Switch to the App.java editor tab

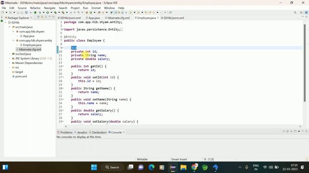[93, 18]
